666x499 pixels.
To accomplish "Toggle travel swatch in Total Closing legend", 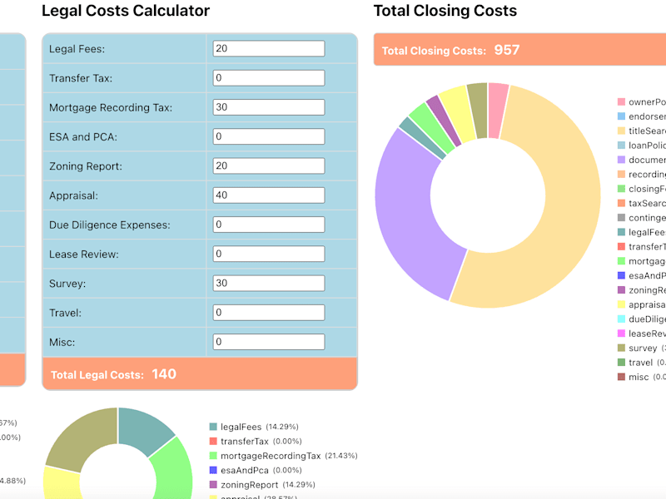I will (621, 363).
